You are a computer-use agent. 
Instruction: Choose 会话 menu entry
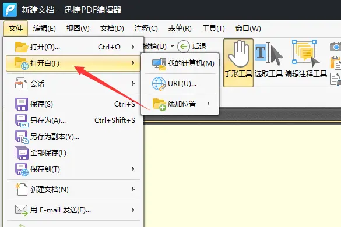[x=73, y=84]
